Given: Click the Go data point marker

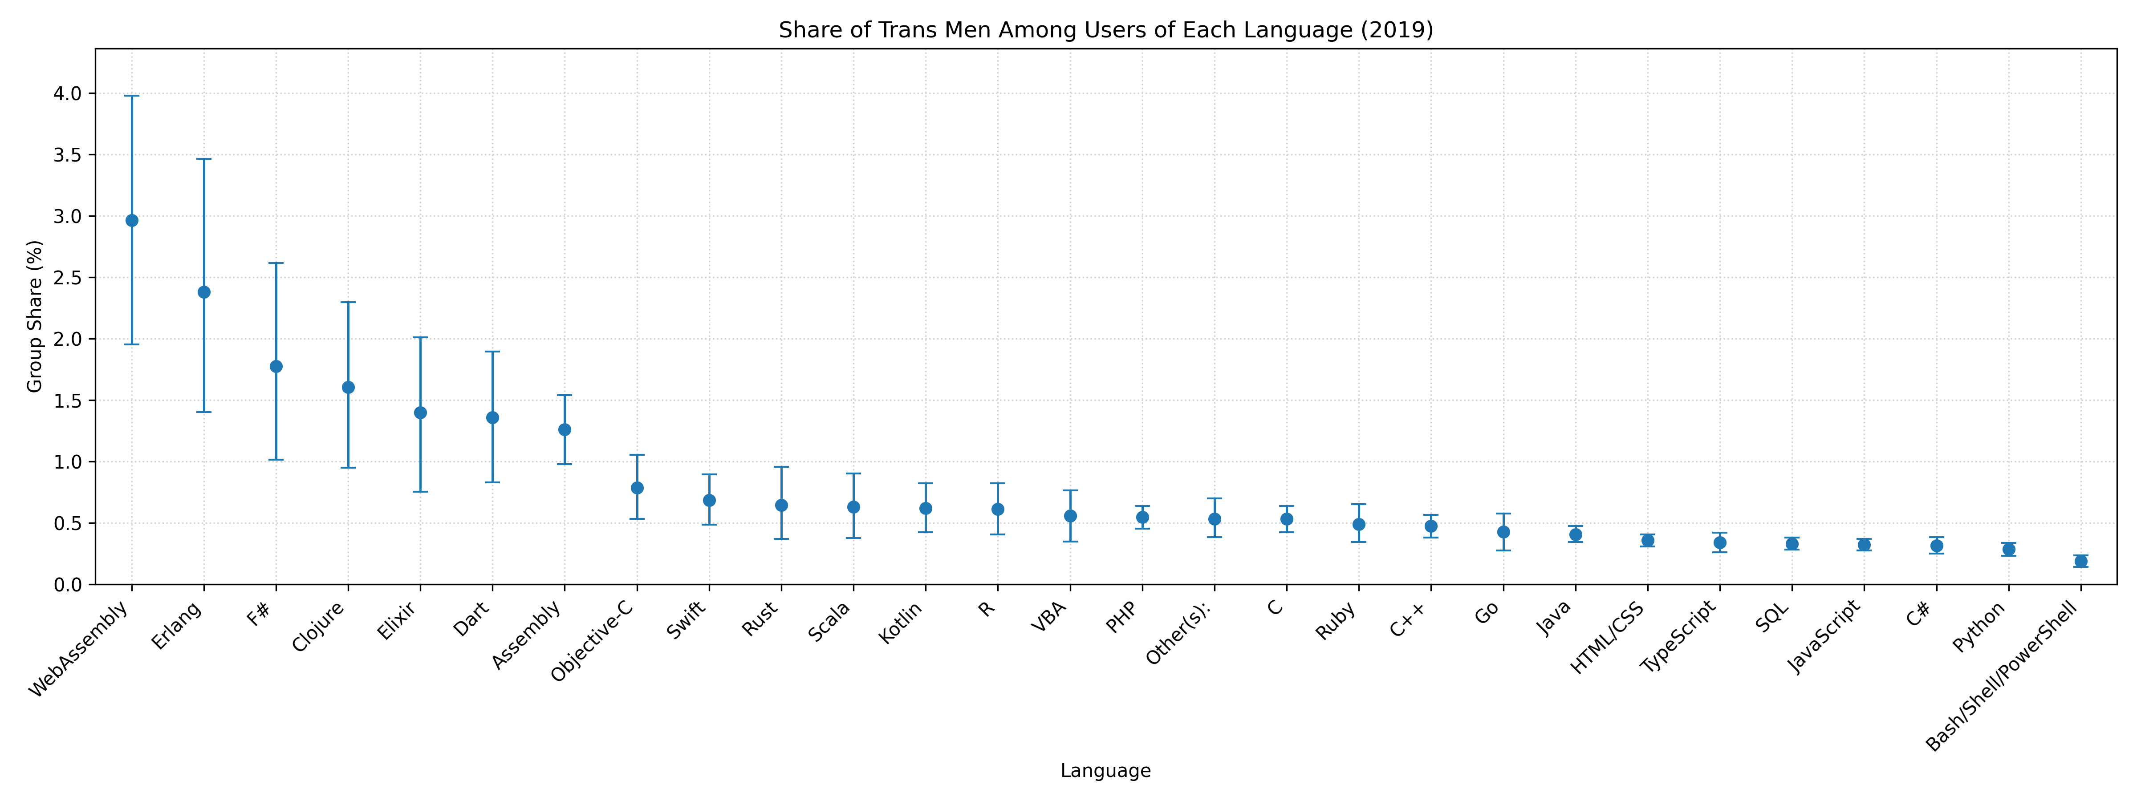Looking at the screenshot, I should (x=1503, y=532).
